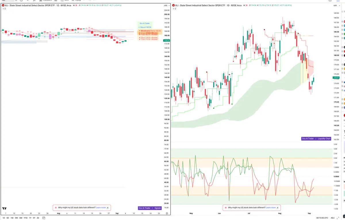This screenshot has height=220, width=345.
Task: Click green 'Ocs Ai Trader' label in left chart
Action: [145, 23]
